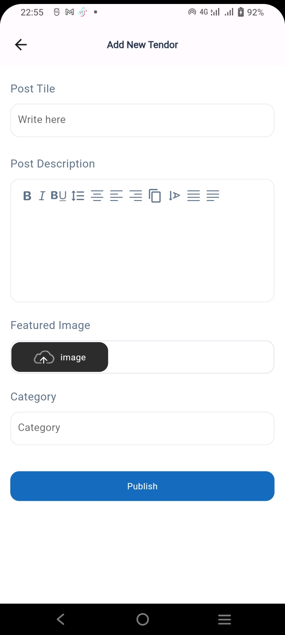This screenshot has height=635, width=285.
Task: Click the first bold B icon
Action: 27,196
